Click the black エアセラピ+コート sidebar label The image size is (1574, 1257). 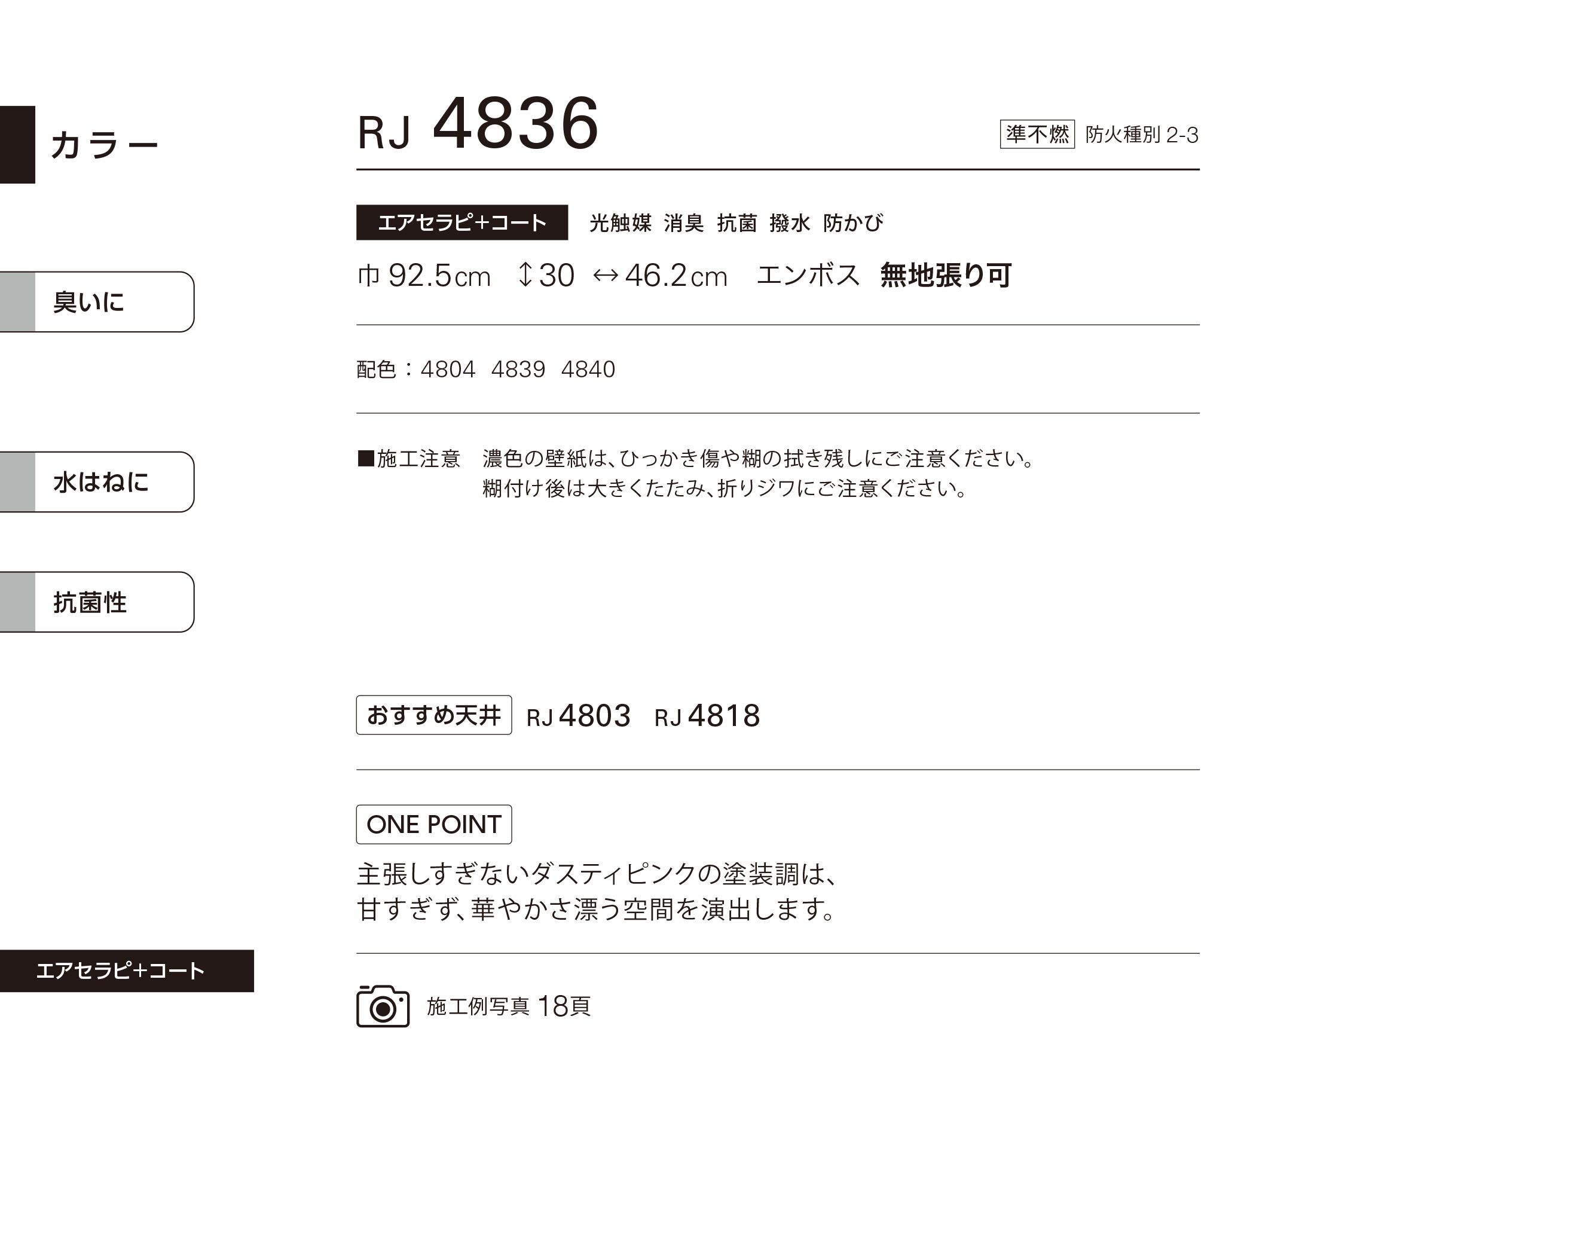(x=127, y=971)
